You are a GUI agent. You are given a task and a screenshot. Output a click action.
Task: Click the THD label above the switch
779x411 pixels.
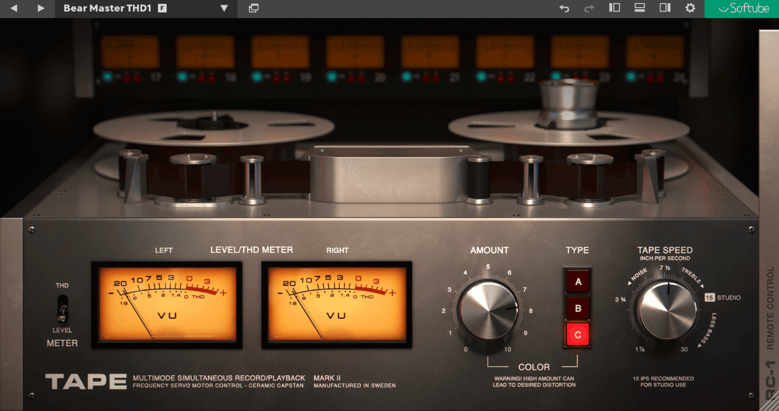click(62, 286)
